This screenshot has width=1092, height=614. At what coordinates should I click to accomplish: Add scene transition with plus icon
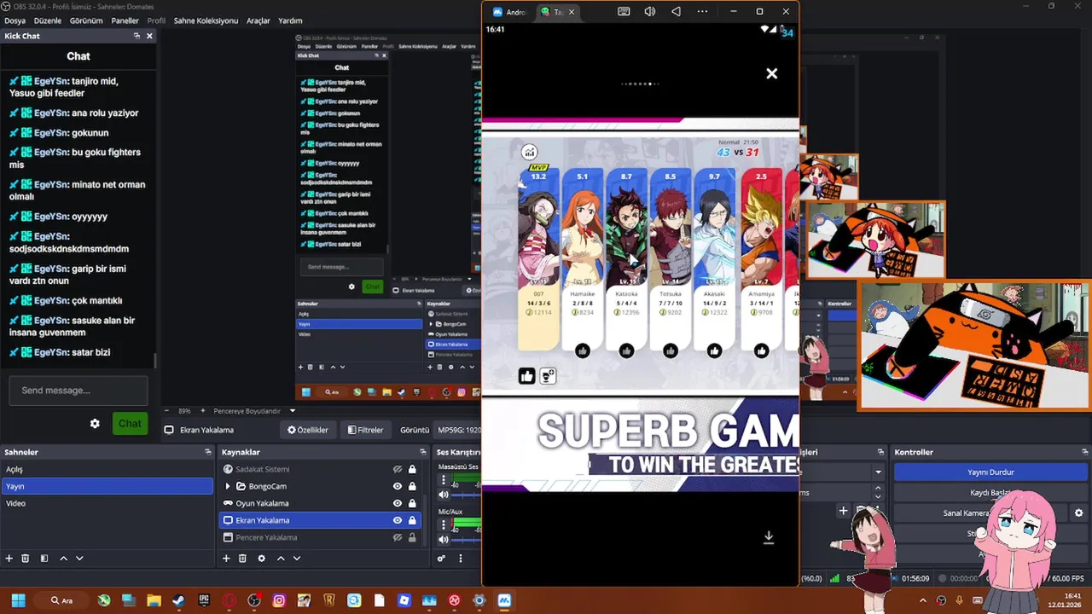pos(843,511)
